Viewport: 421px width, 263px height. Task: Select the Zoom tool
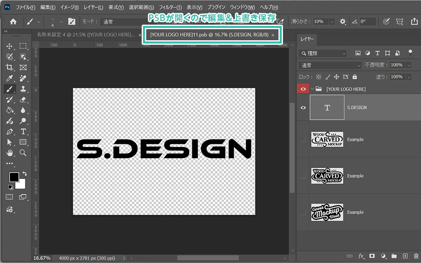pyautogui.click(x=23, y=153)
